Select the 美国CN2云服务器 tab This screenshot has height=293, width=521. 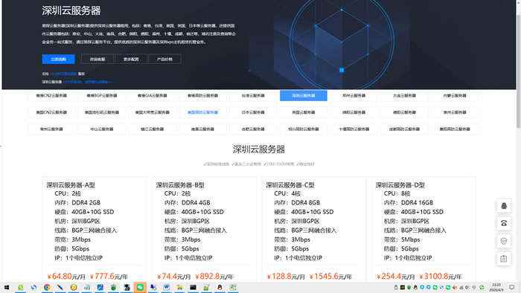coord(51,112)
